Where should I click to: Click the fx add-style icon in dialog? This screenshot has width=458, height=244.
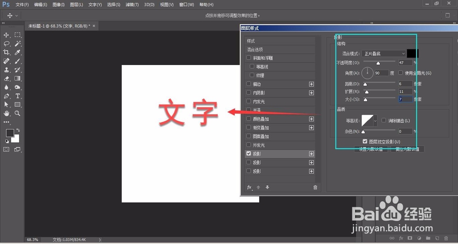pyautogui.click(x=250, y=187)
